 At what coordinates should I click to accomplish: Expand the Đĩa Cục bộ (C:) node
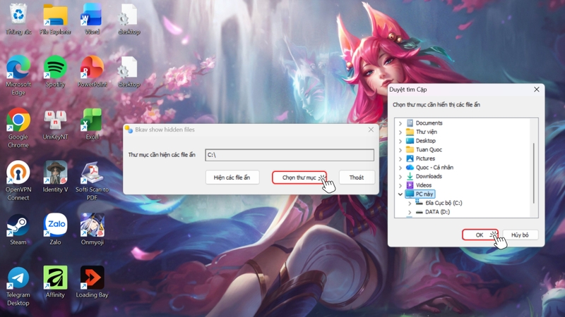[x=410, y=203]
